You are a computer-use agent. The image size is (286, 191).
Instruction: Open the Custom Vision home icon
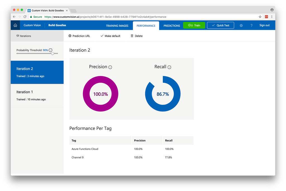15,25
